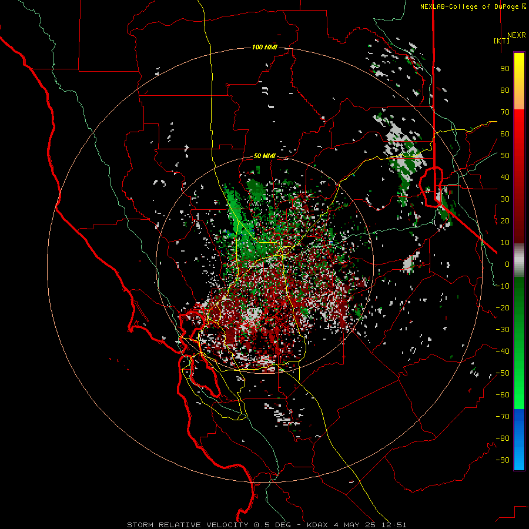Image resolution: width=529 pixels, height=529 pixels.
Task: Click the -80 value on the velocity legend
Action: click(503, 438)
